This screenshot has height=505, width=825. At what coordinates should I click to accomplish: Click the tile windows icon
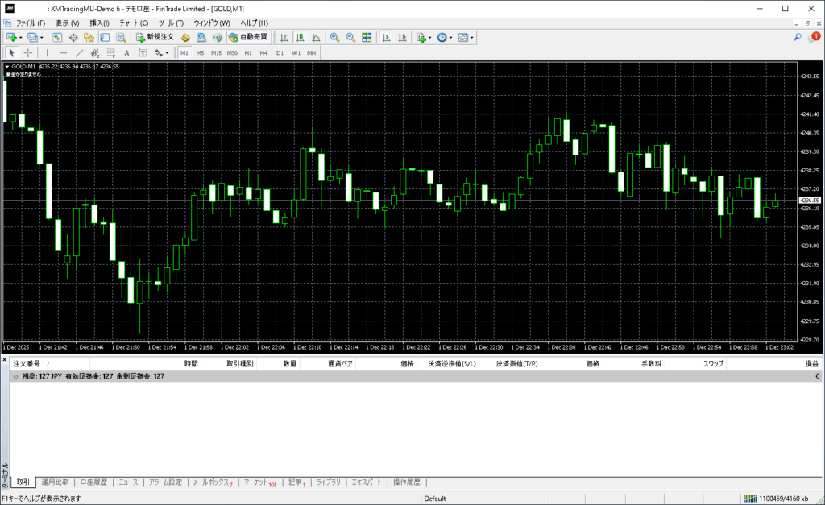[367, 37]
